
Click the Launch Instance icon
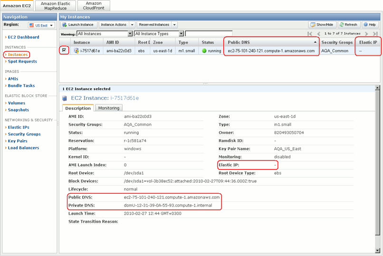coord(65,25)
